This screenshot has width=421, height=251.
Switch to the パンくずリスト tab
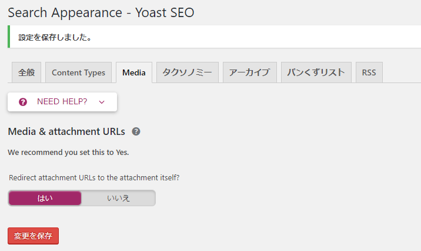[316, 72]
